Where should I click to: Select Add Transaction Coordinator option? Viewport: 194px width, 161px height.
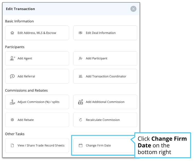click(105, 76)
